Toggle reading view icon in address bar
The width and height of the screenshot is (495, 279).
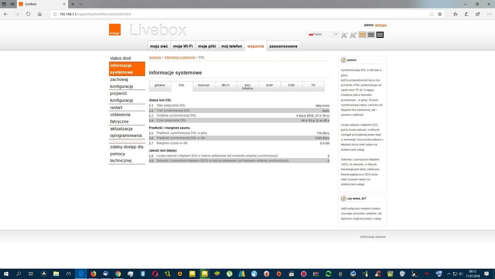coord(431,14)
